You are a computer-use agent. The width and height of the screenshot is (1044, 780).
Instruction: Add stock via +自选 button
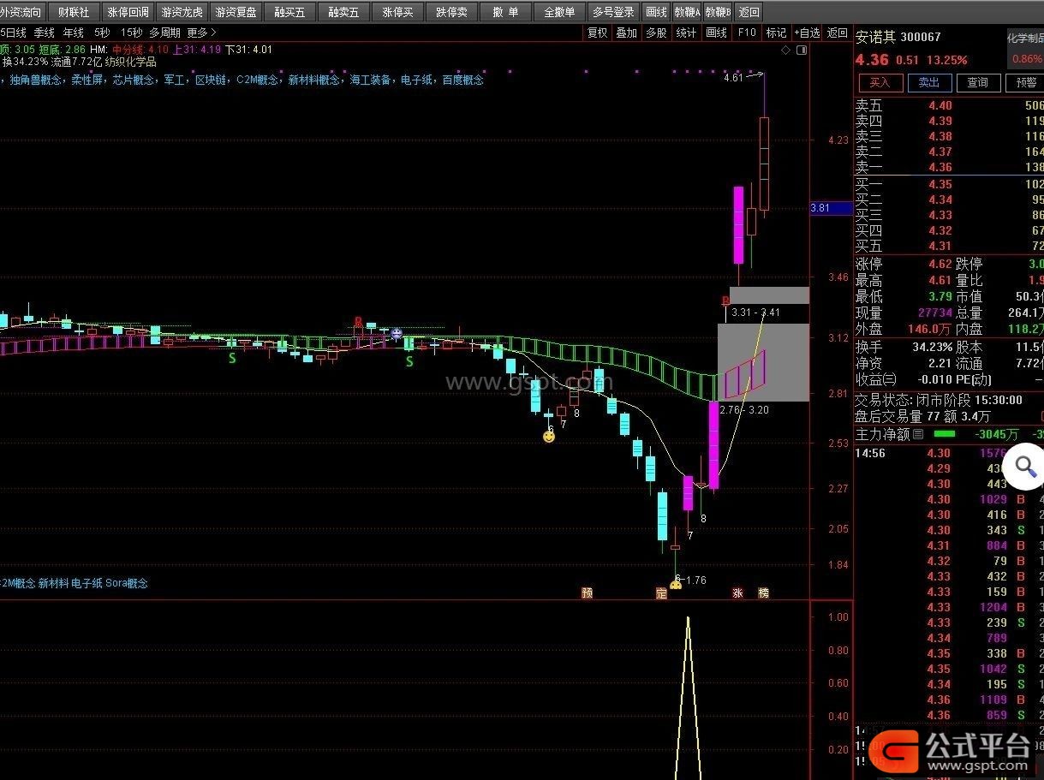pos(807,33)
